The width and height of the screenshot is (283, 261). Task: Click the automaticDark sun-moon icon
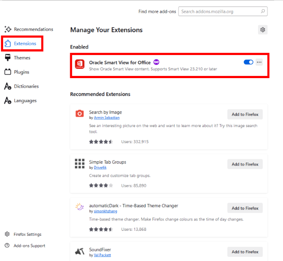pos(80,207)
